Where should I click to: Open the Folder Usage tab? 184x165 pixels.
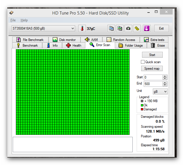pyautogui.click(x=131, y=46)
